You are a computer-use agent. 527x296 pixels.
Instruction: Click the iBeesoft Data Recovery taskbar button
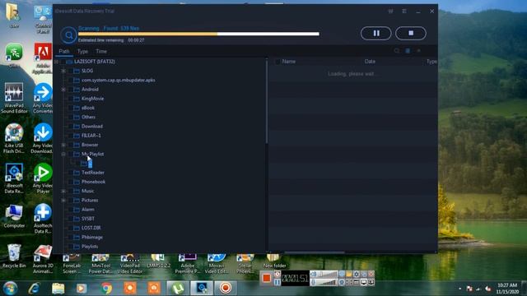202,288
